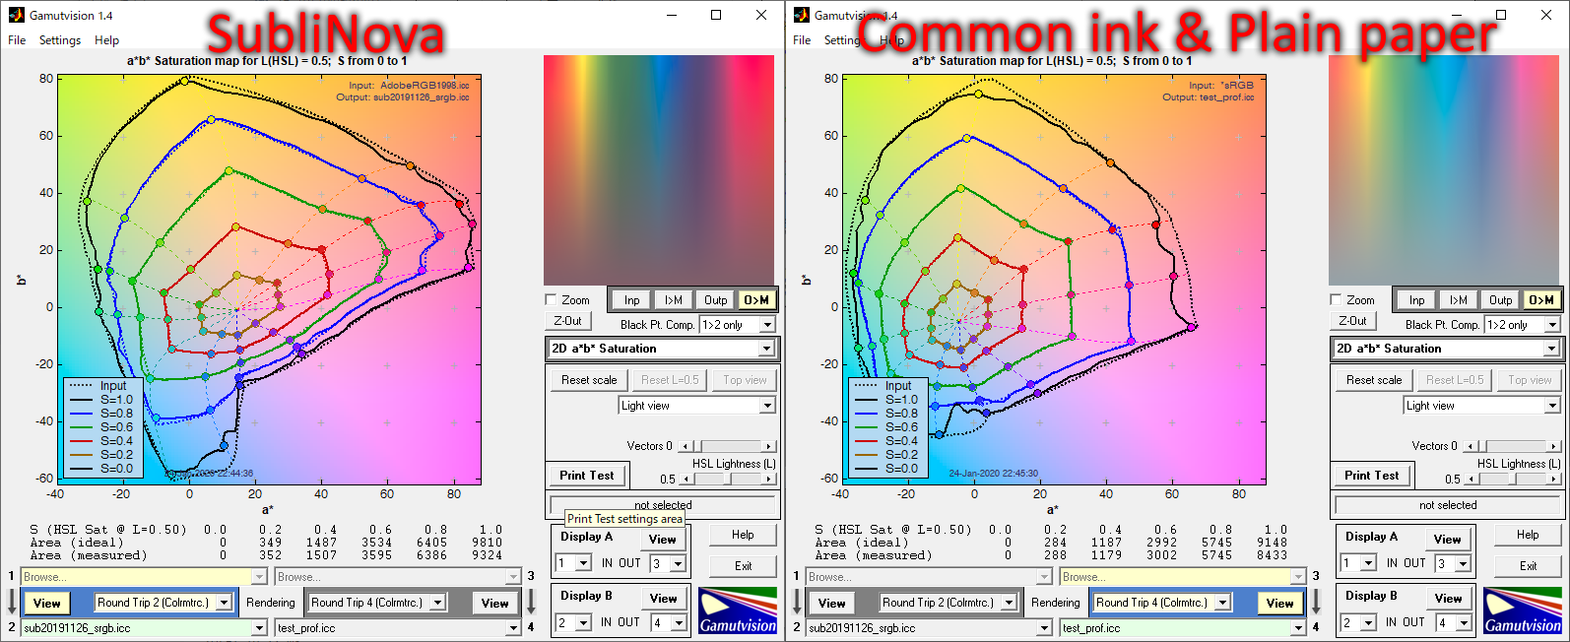Viewport: 1570px width, 642px height.
Task: Click down arrow between rows 3 and 4, right window
Action: pos(1316,602)
